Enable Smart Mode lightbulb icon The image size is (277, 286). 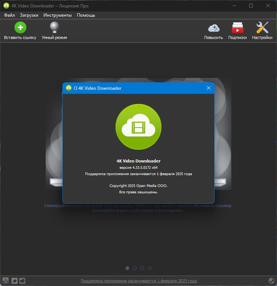tap(55, 27)
